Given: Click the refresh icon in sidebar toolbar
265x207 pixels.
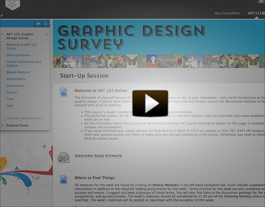Looking at the screenshot, I should coord(46,24).
